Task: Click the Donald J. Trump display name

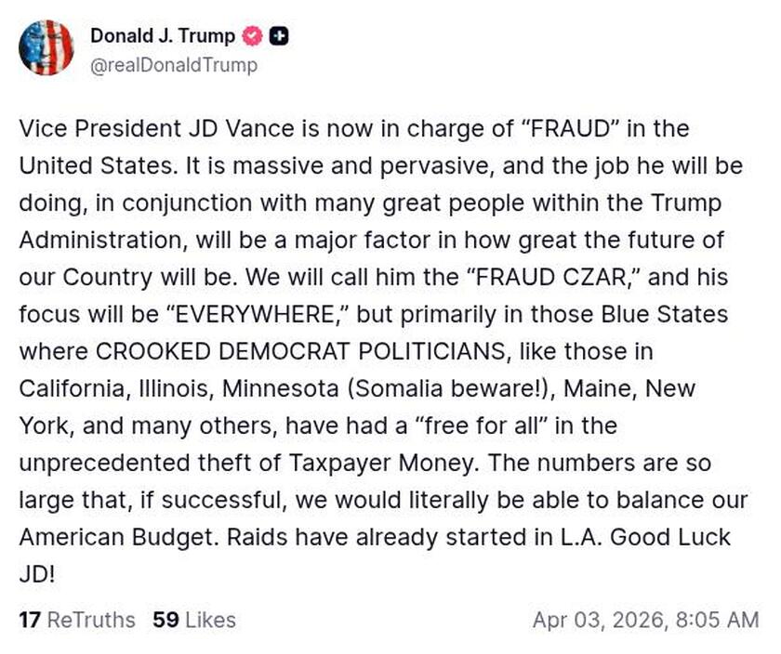Action: click(x=160, y=36)
